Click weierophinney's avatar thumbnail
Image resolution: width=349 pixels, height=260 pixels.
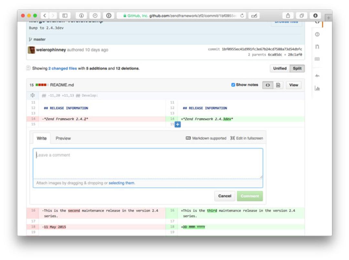pos(31,50)
